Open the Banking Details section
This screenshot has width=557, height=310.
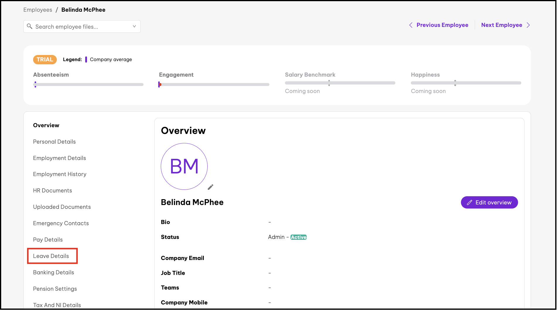(x=54, y=273)
